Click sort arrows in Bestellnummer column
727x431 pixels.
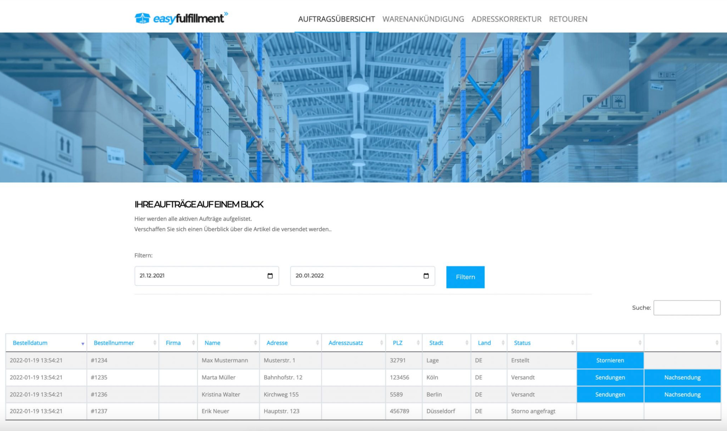(154, 343)
